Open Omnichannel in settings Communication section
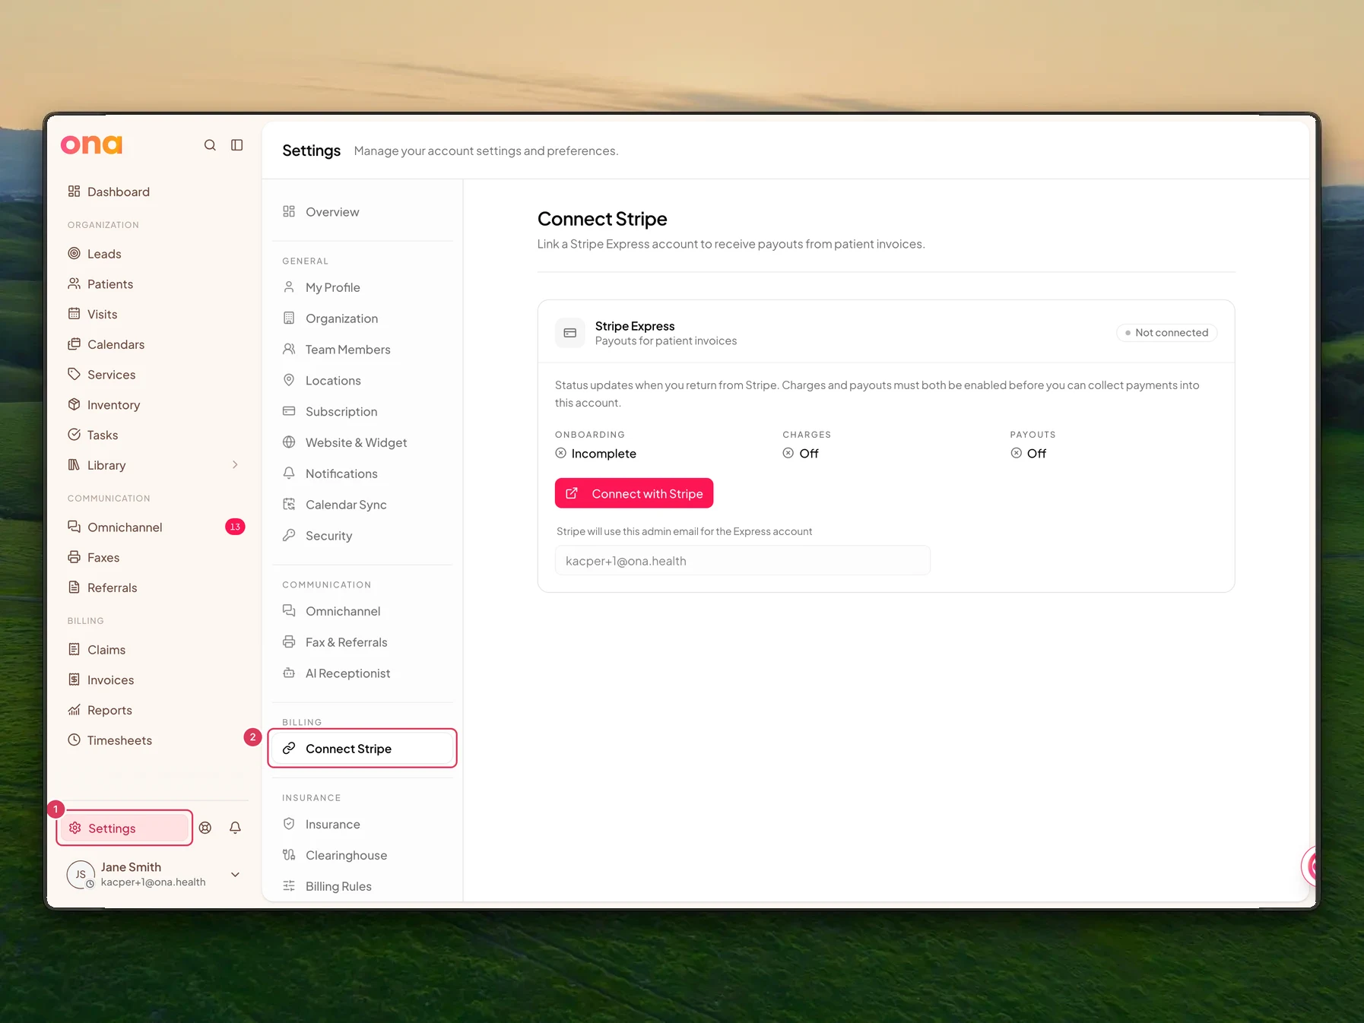Screen dimensions: 1364x1023 point(363,611)
